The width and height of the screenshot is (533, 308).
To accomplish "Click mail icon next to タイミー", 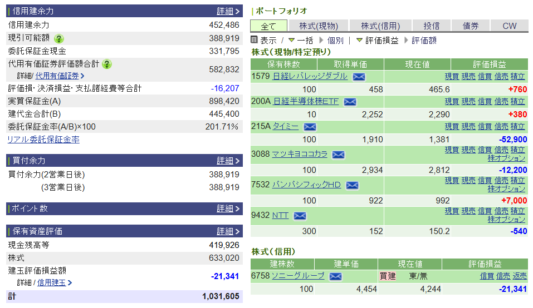I will (310, 127).
